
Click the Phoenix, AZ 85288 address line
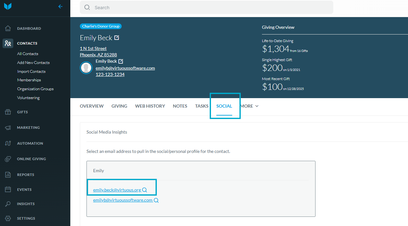pyautogui.click(x=98, y=55)
